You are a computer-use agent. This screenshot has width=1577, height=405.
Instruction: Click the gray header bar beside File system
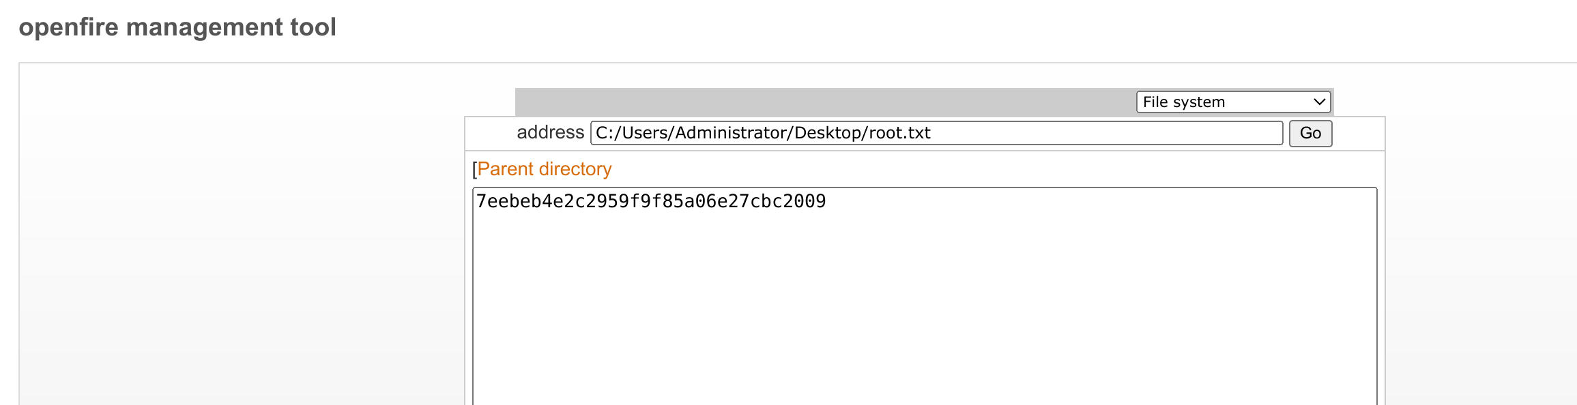pos(824,102)
